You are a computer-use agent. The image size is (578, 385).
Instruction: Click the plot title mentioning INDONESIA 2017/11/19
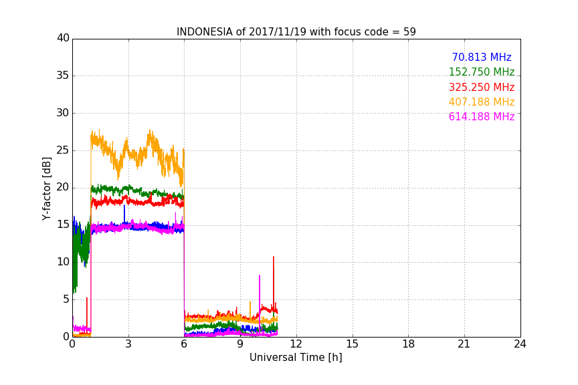click(x=296, y=32)
